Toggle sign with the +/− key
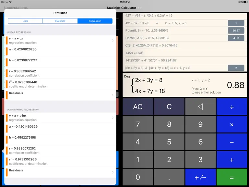249x187 pixels. 200,177
